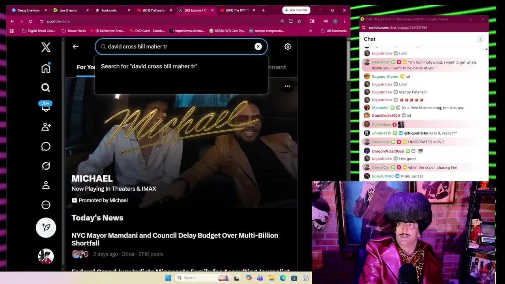
Task: Open Chrome profile avatar button
Action: tap(335, 21)
